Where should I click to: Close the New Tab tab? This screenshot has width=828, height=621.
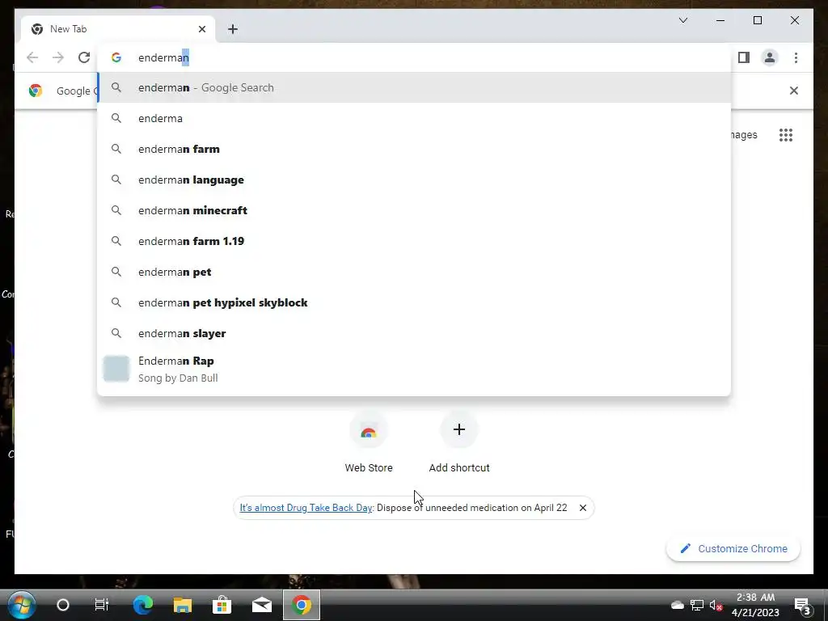coord(201,29)
